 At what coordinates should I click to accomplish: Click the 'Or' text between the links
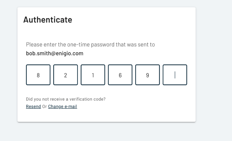(45, 107)
